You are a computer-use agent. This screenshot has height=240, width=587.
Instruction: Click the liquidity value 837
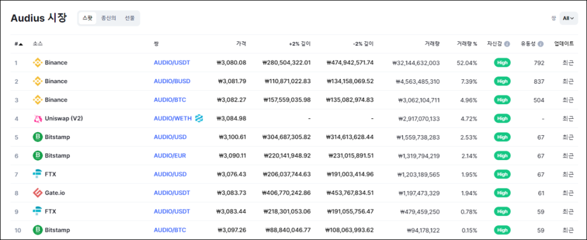(539, 81)
